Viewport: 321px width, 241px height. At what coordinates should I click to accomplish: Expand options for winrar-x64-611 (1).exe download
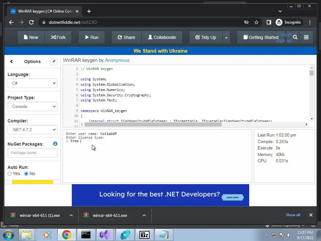click(71, 215)
